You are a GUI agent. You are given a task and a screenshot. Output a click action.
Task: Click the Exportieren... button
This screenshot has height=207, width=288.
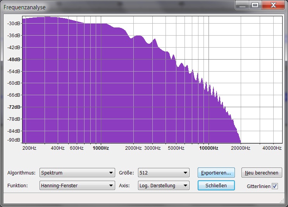coord(216,173)
